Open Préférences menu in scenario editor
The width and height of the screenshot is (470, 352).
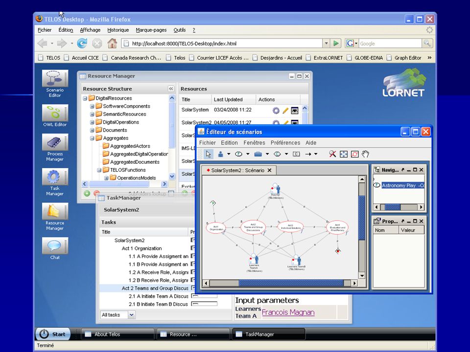point(285,143)
